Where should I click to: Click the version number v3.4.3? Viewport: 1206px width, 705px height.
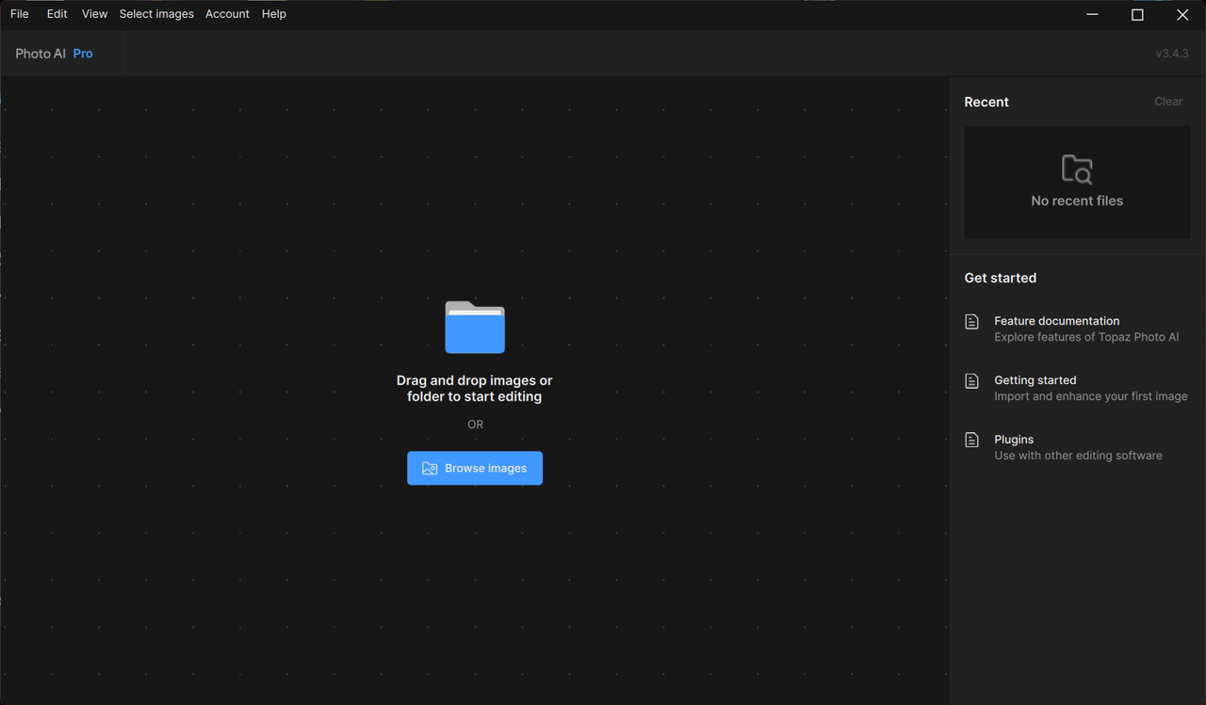pos(1172,54)
